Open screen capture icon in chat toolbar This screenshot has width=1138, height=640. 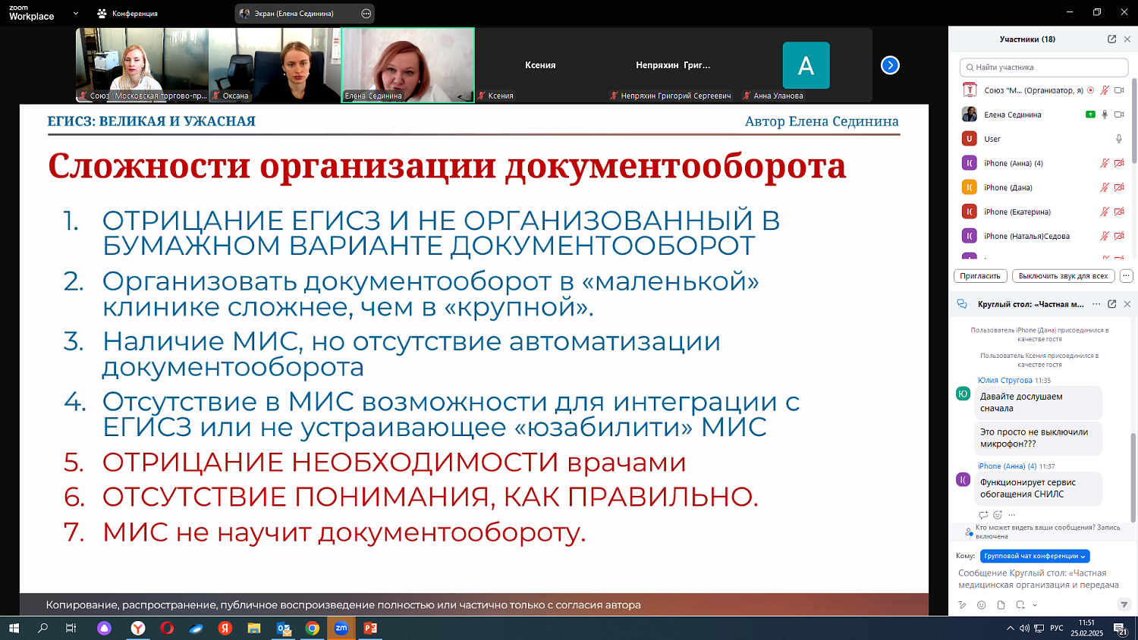pyautogui.click(x=1020, y=604)
